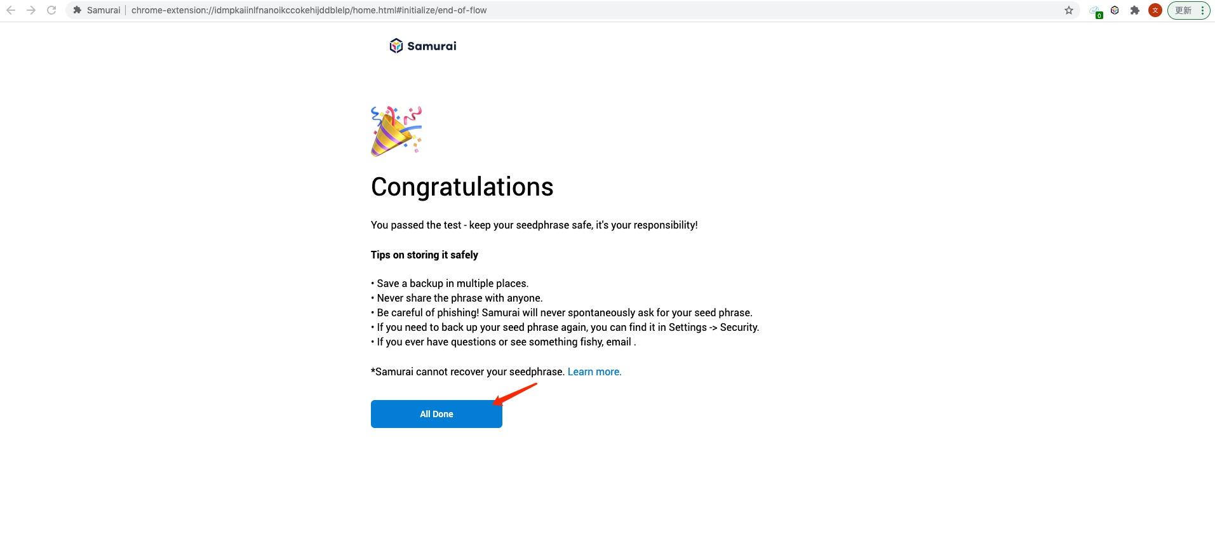Follow the Learn more link
Image resolution: width=1215 pixels, height=548 pixels.
tap(594, 372)
